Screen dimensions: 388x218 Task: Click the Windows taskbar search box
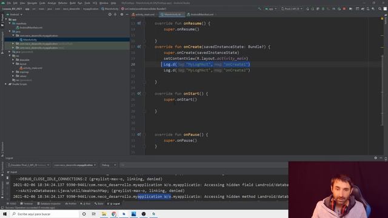(x=44, y=214)
